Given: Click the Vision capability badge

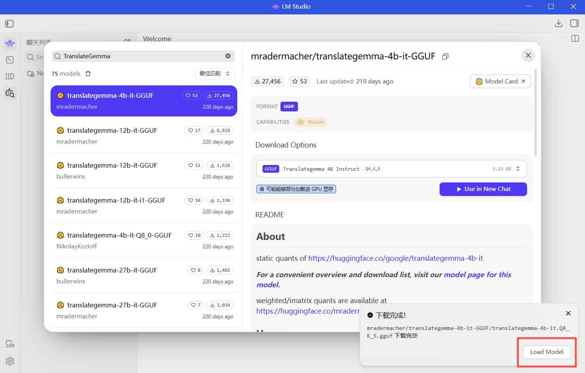Looking at the screenshot, I should click(x=310, y=122).
